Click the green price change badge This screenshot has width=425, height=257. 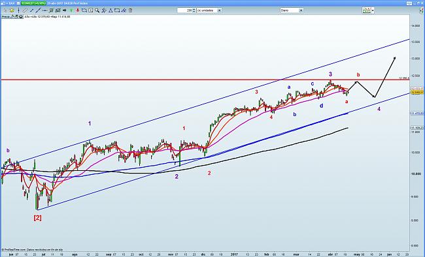(x=33, y=3)
